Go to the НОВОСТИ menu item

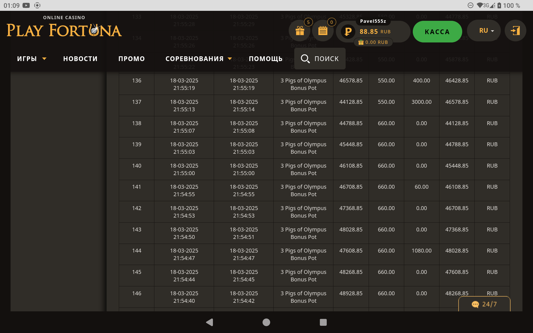coord(80,59)
